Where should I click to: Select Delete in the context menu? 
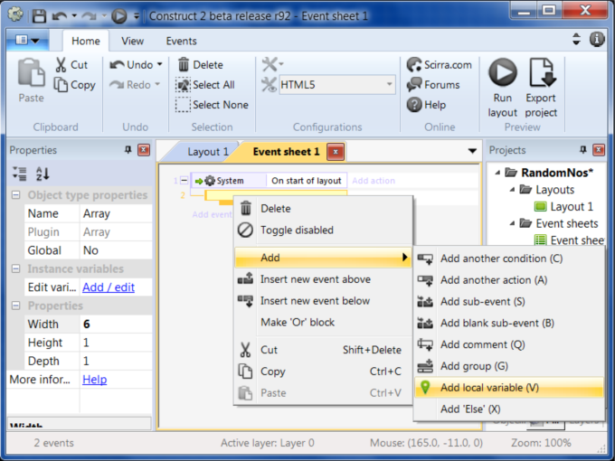[x=323, y=209]
